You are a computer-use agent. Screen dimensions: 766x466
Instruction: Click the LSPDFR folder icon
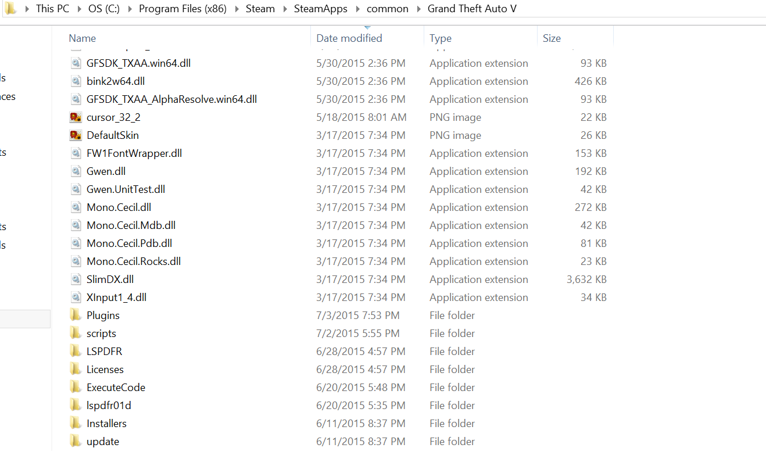76,352
